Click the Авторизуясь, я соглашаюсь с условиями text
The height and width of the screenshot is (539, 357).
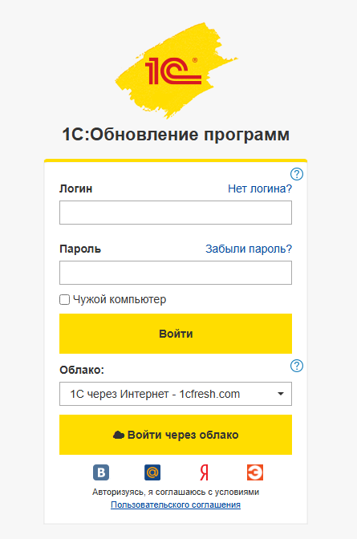[x=176, y=492]
